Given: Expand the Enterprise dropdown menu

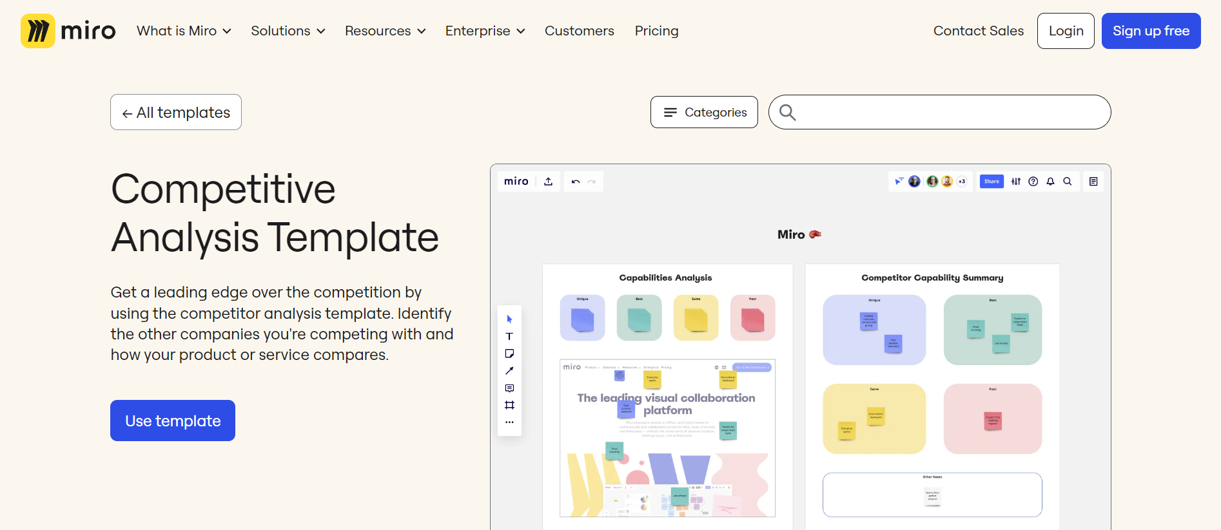Looking at the screenshot, I should pyautogui.click(x=485, y=31).
